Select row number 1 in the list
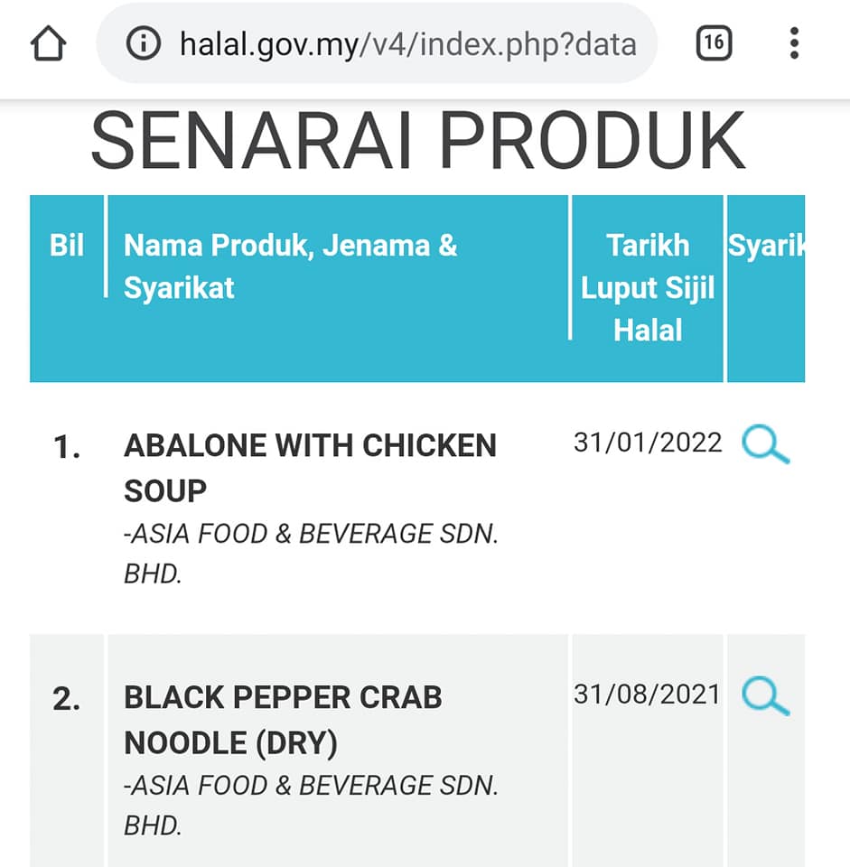850x867 pixels. pos(66,447)
